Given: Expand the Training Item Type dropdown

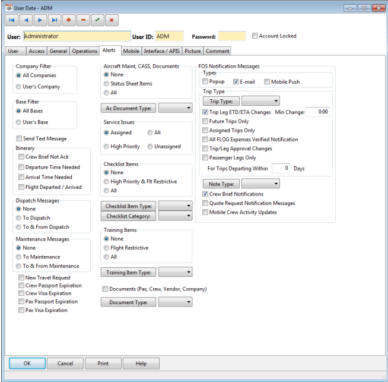Looking at the screenshot, I should pyautogui.click(x=175, y=272).
